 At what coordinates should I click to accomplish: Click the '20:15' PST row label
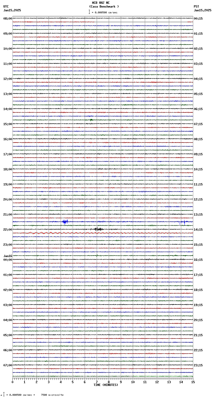[x=198, y=320]
